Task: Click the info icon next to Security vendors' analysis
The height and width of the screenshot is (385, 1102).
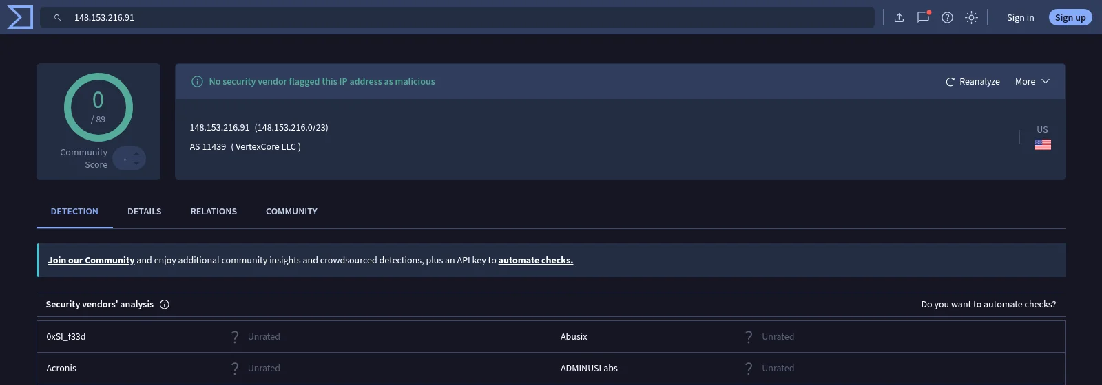Action: (x=165, y=305)
